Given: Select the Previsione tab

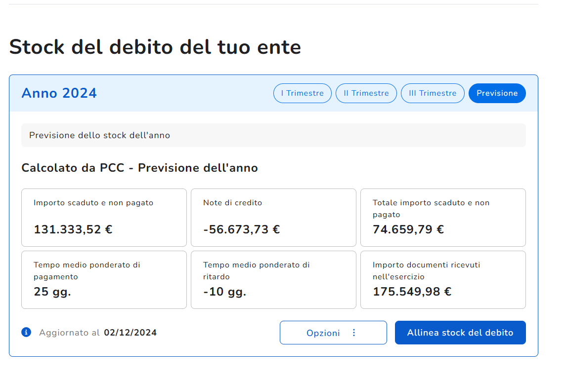Looking at the screenshot, I should click(497, 93).
